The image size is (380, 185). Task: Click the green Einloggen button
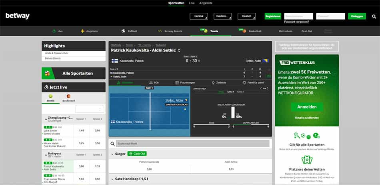point(357,16)
